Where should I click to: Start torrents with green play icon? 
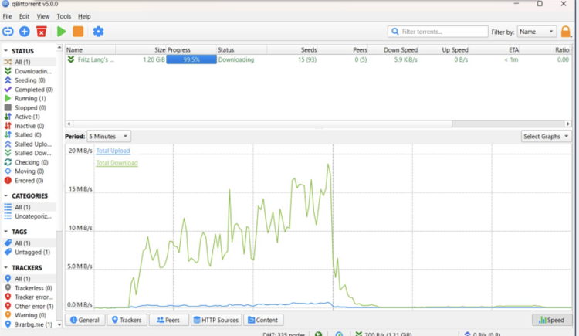[x=61, y=32]
